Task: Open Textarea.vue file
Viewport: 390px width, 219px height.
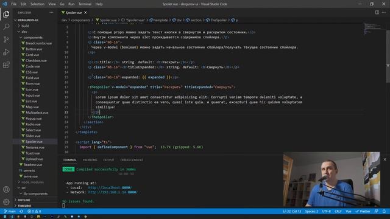Action: coord(35,147)
